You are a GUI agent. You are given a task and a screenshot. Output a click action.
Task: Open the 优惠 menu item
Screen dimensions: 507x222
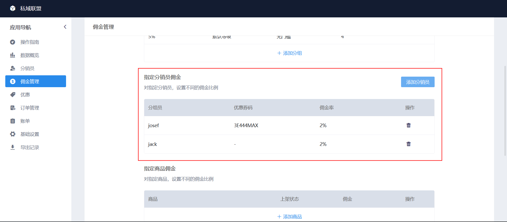(x=36, y=95)
